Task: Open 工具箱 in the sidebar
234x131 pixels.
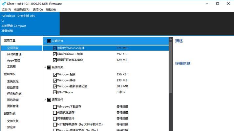Action: pos(11,66)
